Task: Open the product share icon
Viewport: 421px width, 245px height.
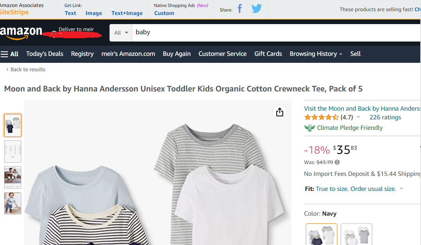Action: pyautogui.click(x=279, y=112)
